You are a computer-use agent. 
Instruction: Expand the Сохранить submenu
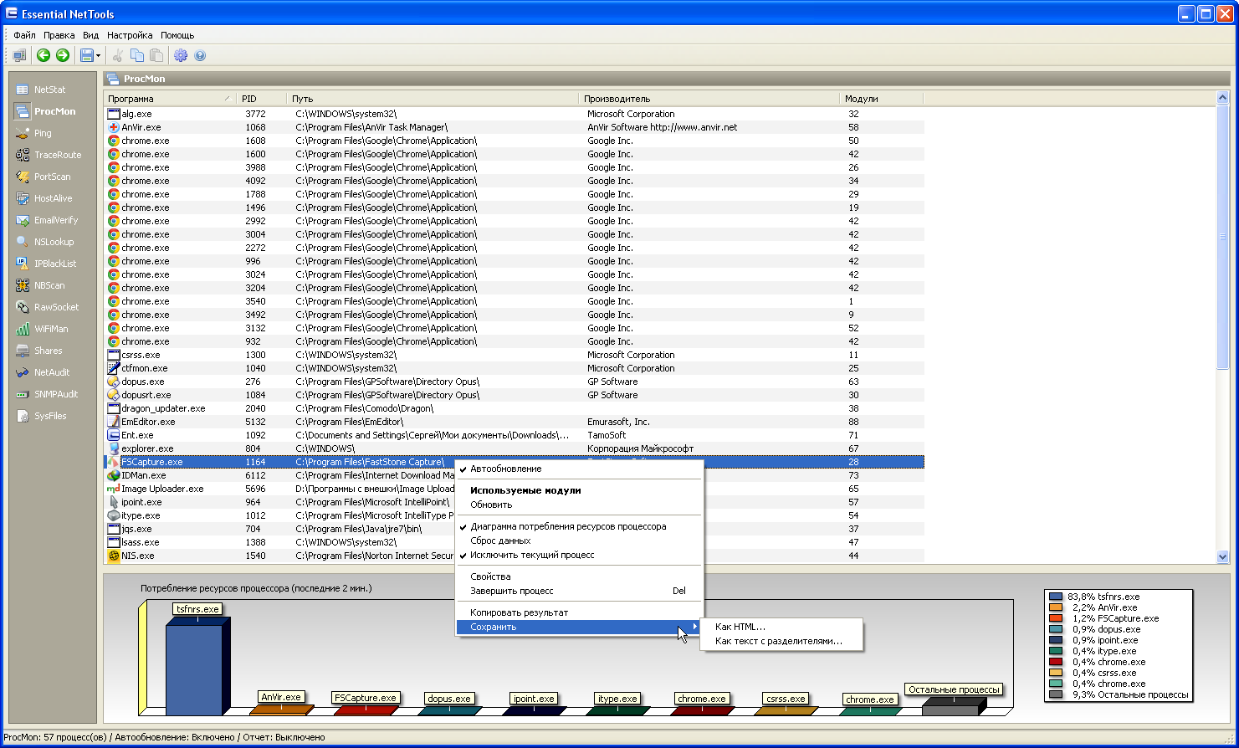pos(579,627)
